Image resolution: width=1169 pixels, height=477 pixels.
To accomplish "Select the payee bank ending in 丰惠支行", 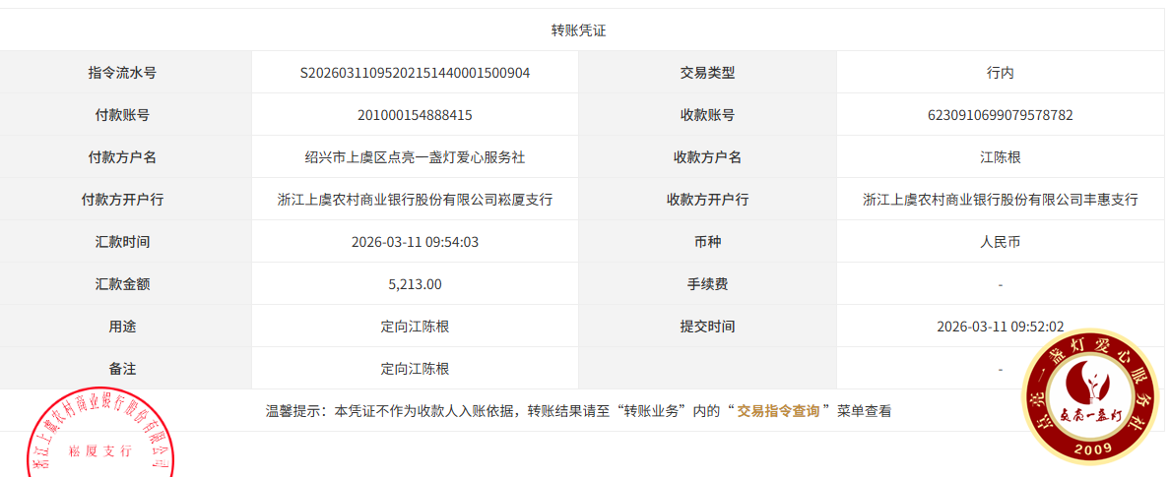I will click(1000, 200).
